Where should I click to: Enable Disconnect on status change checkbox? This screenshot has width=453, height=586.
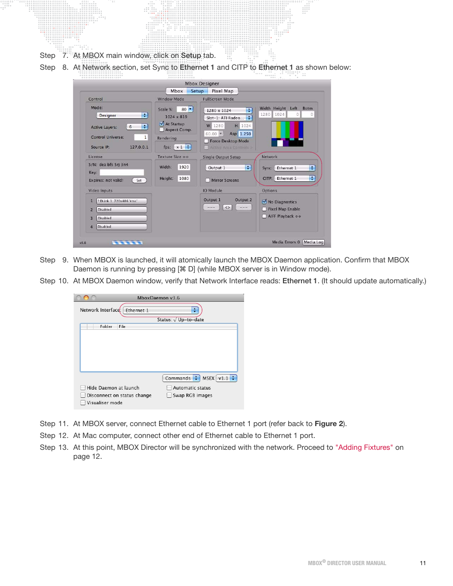pyautogui.click(x=83, y=395)
